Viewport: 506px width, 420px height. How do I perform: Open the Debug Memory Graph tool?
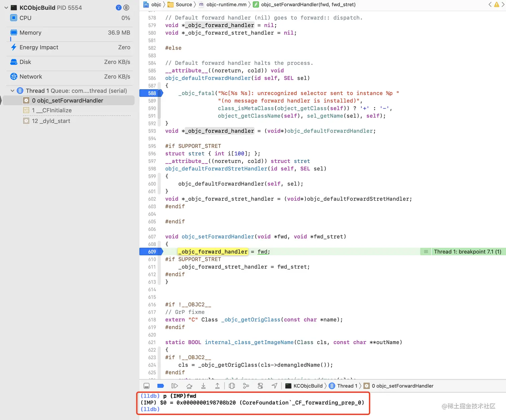pyautogui.click(x=246, y=386)
